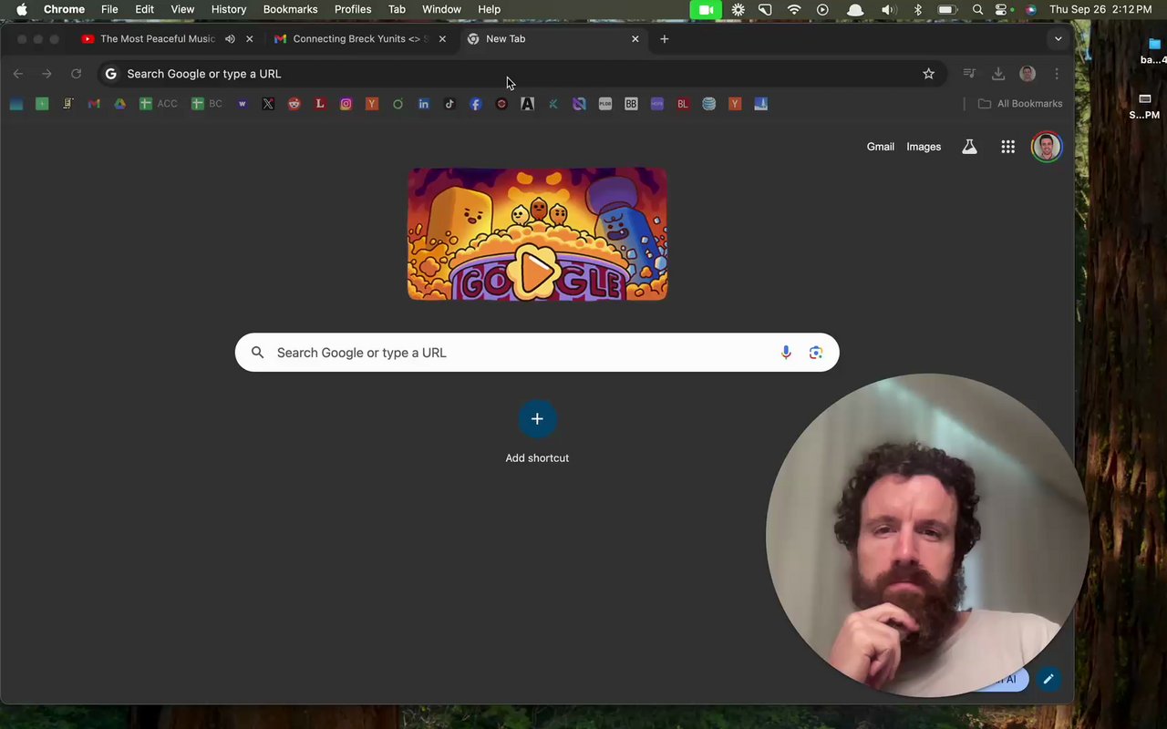The width and height of the screenshot is (1167, 729).
Task: Open the black A bookmark
Action: (527, 104)
